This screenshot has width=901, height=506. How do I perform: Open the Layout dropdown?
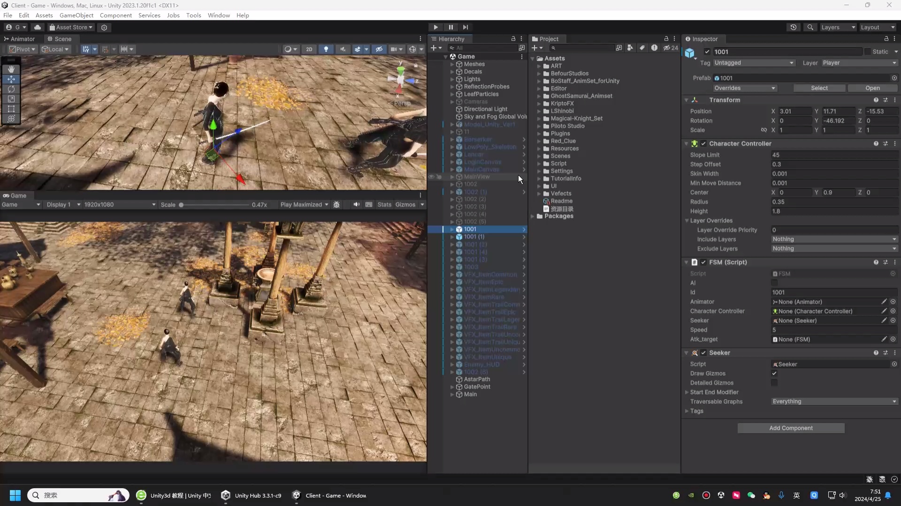tap(877, 27)
